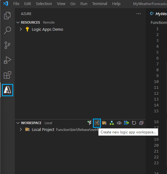Open the Selection menu

click(x=44, y=4)
